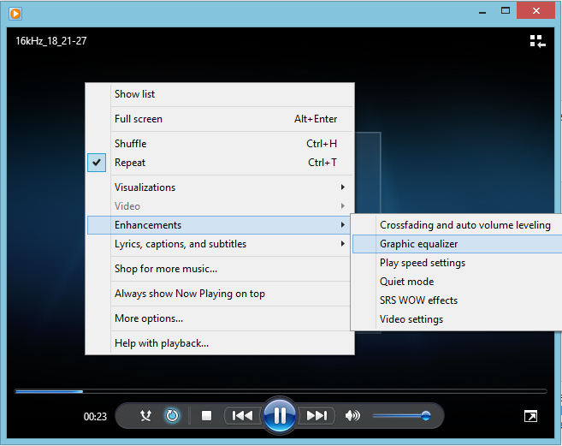Open SRS WOW effects
This screenshot has height=446, width=562.
pos(457,300)
